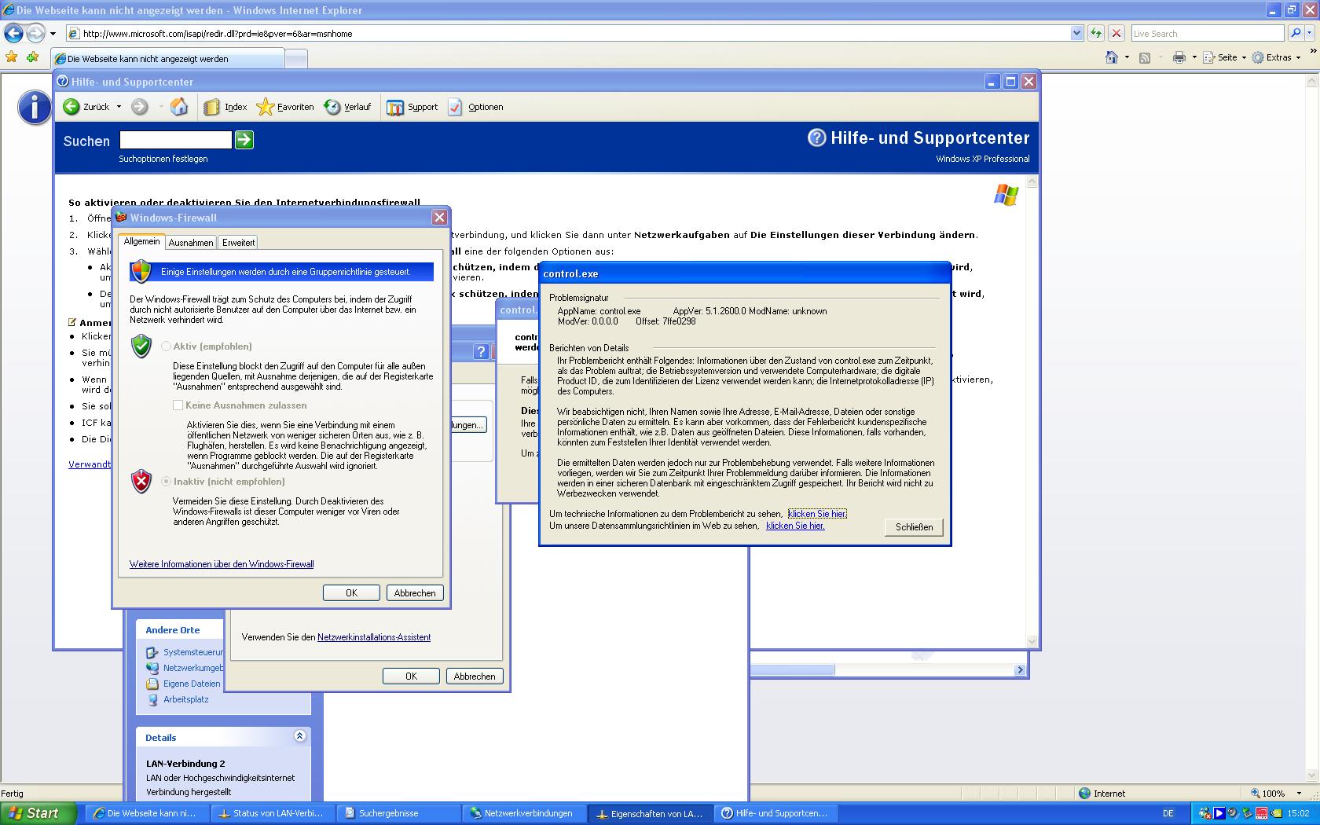Image resolution: width=1320 pixels, height=825 pixels.
Task: Select the Aktiv (empfohlen) radio button
Action: (x=167, y=346)
